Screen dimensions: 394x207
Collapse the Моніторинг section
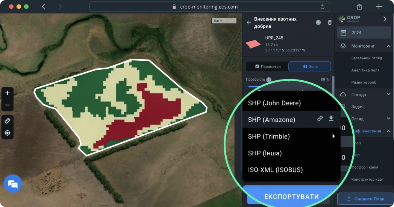388,46
